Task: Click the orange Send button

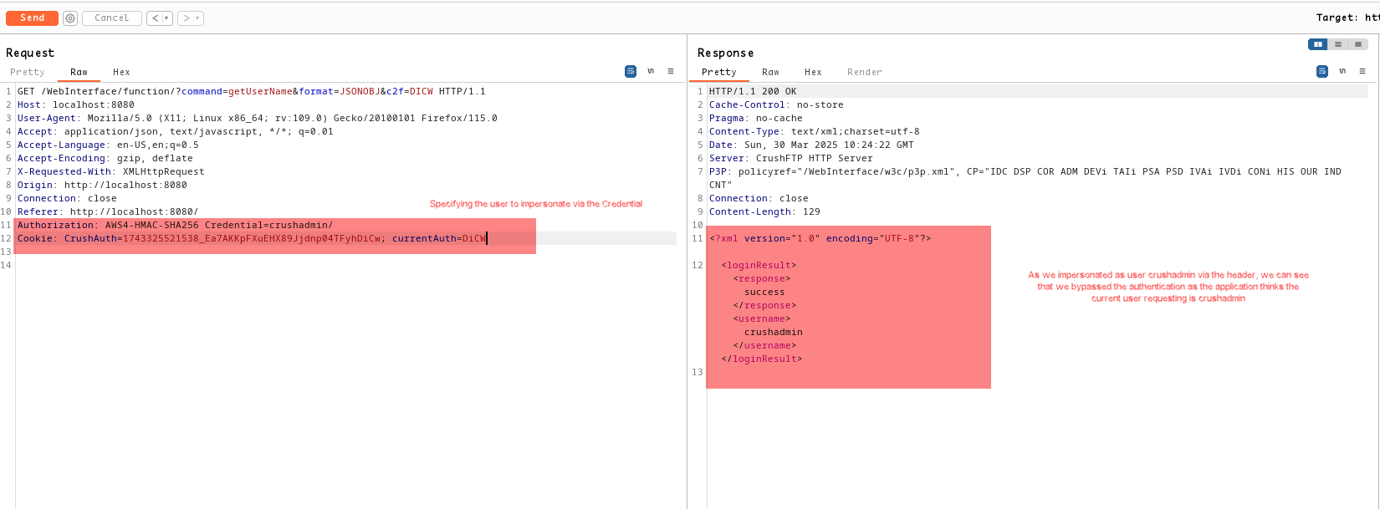Action: coord(32,18)
